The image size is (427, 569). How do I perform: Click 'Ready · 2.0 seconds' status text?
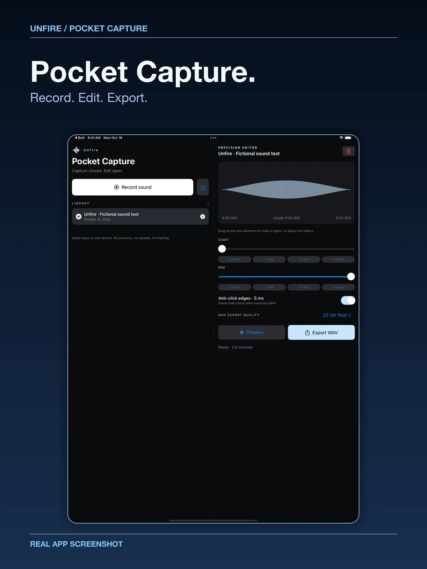(235, 347)
